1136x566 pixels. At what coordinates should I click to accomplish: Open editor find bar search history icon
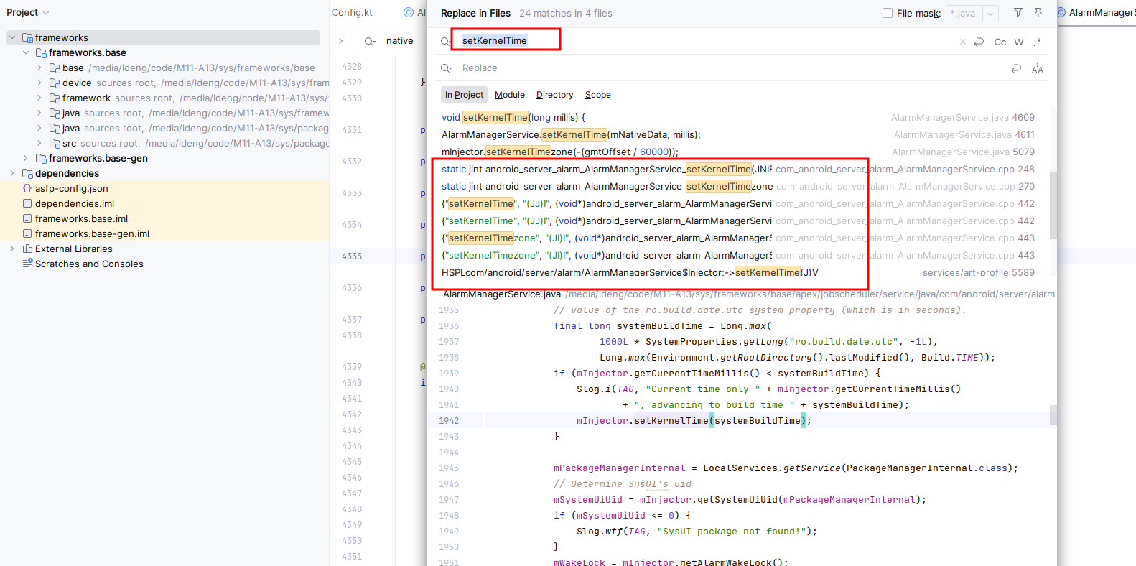tap(370, 41)
